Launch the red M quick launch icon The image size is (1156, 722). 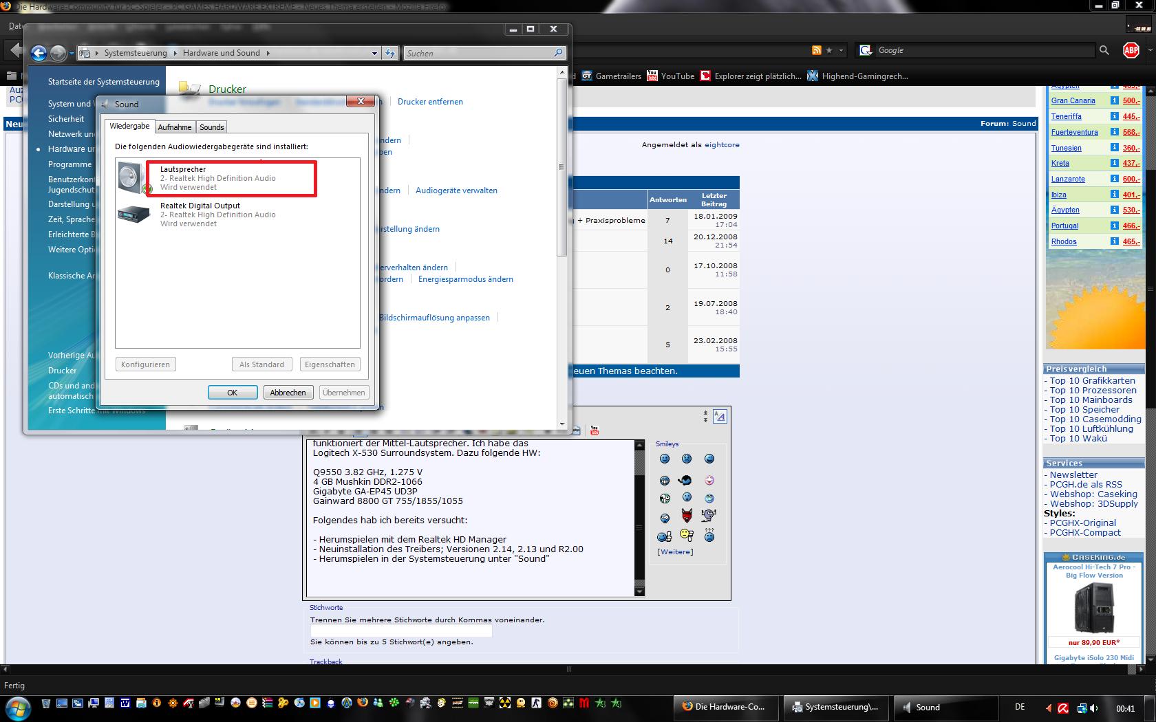(x=584, y=703)
